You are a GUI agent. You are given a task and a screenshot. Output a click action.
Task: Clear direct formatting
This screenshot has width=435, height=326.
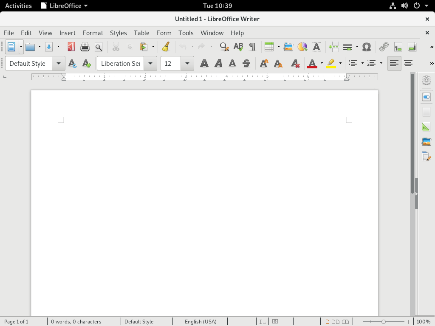click(296, 64)
